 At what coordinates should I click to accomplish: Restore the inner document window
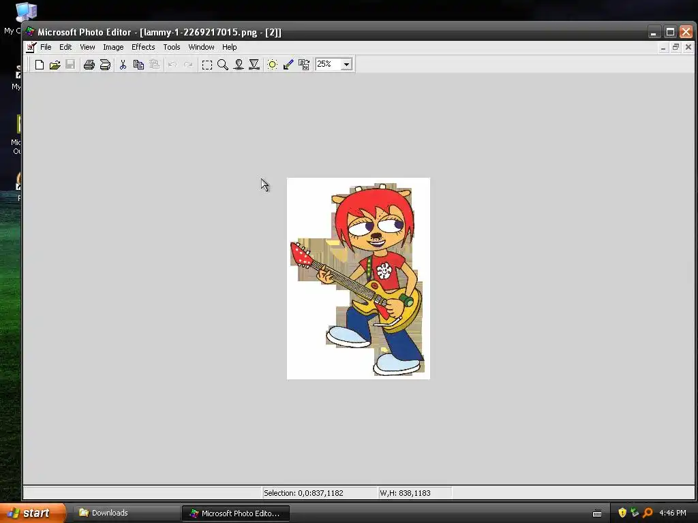pyautogui.click(x=676, y=47)
